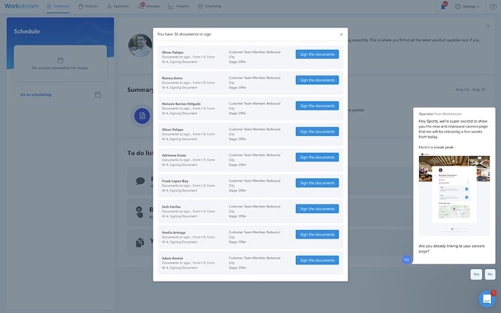This screenshot has height=313, width=501.
Task: Click the user profile photo
Action: point(140,45)
